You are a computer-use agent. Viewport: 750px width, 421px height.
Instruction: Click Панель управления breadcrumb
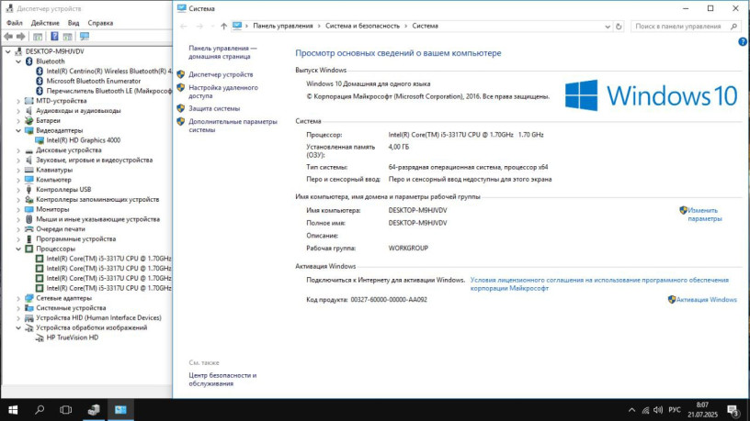[x=283, y=27]
